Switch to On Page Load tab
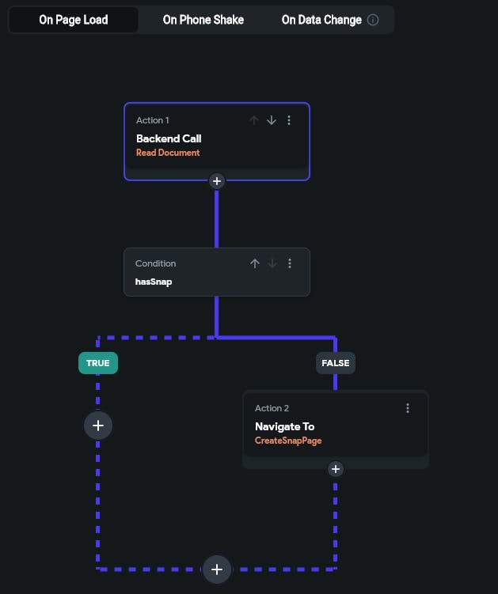 (x=74, y=20)
